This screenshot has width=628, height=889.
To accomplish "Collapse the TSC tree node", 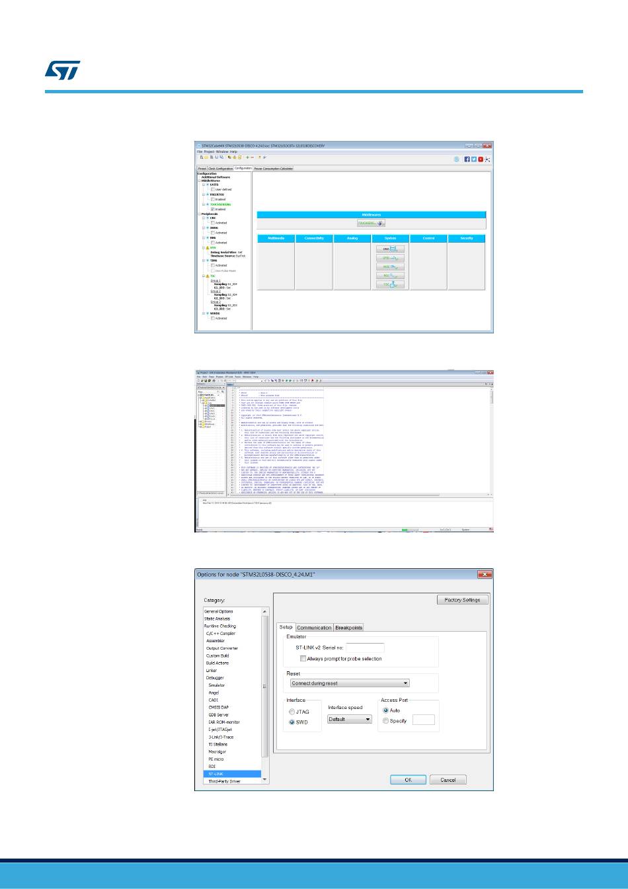I will [204, 276].
